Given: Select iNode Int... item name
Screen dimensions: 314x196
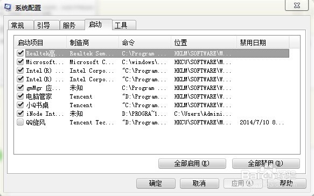Looking at the screenshot, I should [45, 114].
